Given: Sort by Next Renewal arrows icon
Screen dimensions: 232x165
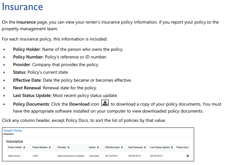Looking at the screenshot, I should click(x=145, y=147).
